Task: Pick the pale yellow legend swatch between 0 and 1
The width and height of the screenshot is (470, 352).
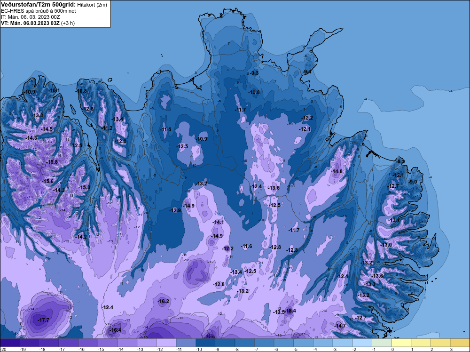Action: pyautogui.click(x=401, y=343)
